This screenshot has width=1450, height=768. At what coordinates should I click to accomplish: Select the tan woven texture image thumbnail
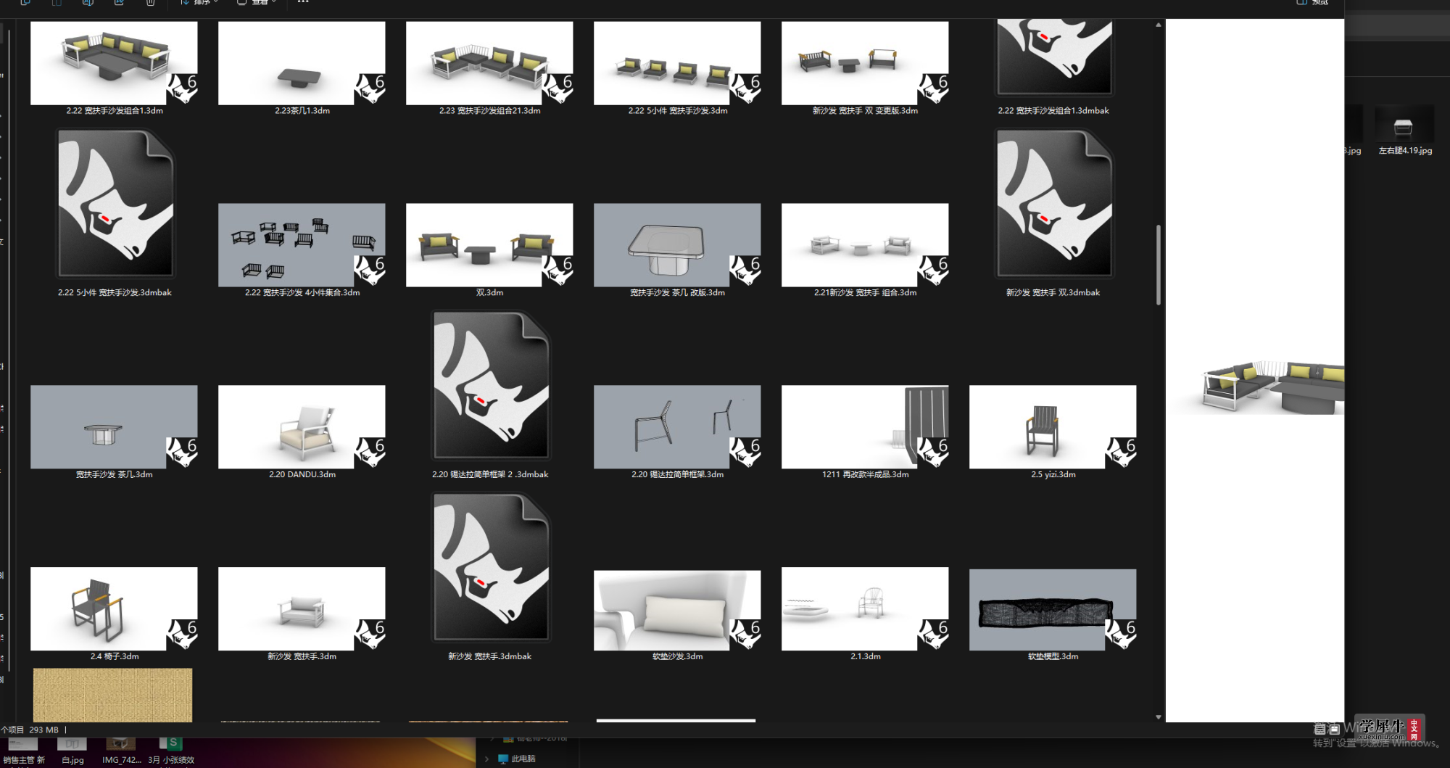click(113, 695)
